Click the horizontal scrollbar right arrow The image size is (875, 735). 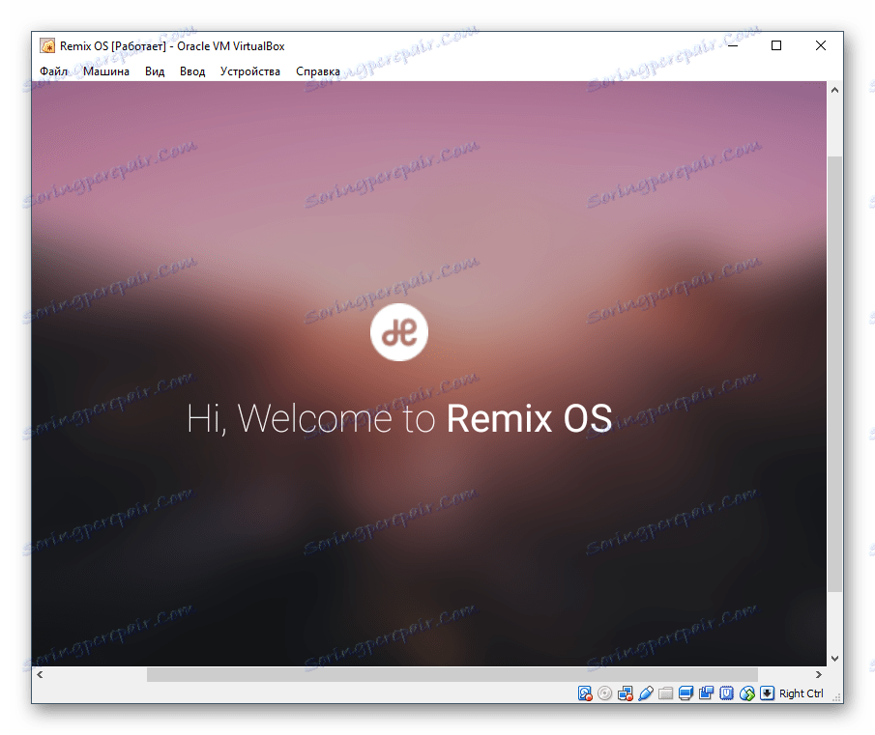[819, 674]
